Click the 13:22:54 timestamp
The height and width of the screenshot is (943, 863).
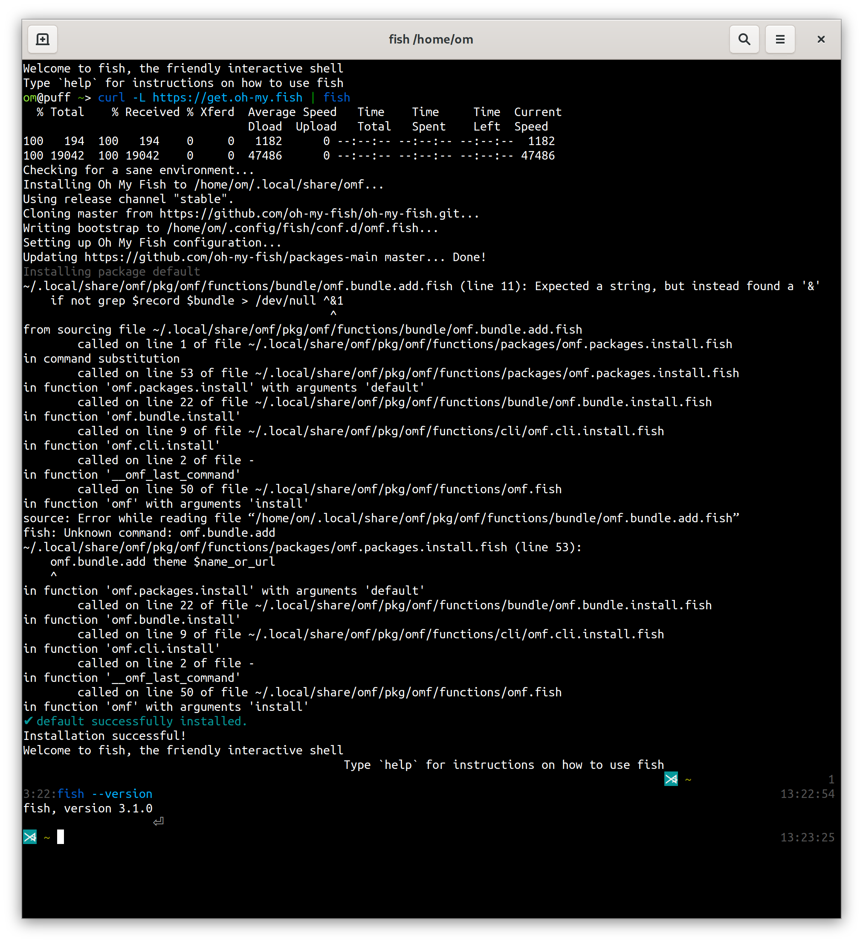click(807, 793)
